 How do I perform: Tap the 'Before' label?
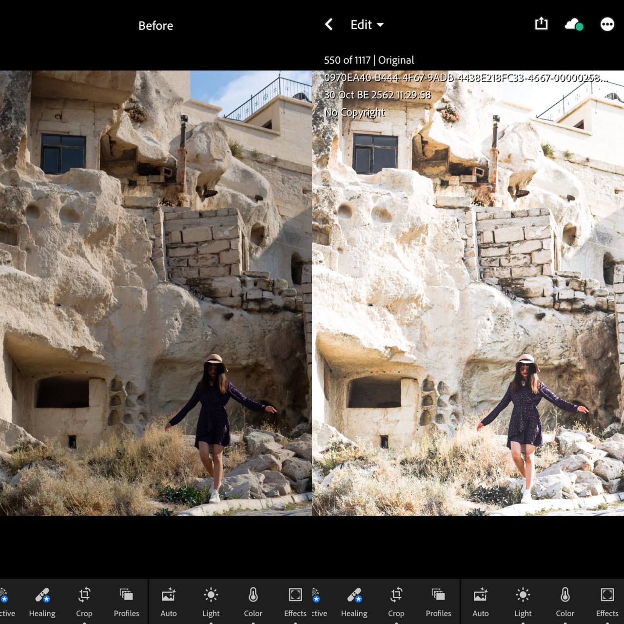(x=156, y=25)
